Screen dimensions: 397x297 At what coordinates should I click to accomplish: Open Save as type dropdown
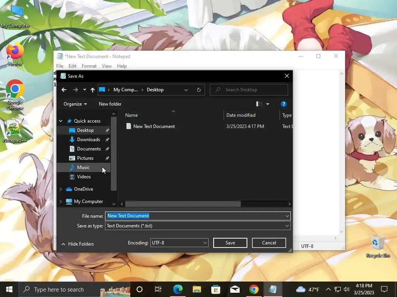pyautogui.click(x=198, y=226)
